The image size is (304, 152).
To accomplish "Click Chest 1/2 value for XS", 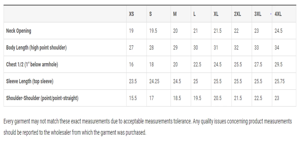I will pyautogui.click(x=131, y=64).
